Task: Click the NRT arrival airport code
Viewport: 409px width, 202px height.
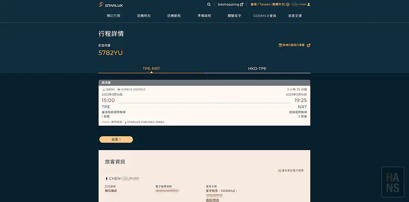Action: 302,107
